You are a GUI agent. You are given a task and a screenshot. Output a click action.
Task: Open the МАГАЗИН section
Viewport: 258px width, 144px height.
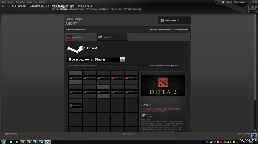pyautogui.click(x=19, y=6)
